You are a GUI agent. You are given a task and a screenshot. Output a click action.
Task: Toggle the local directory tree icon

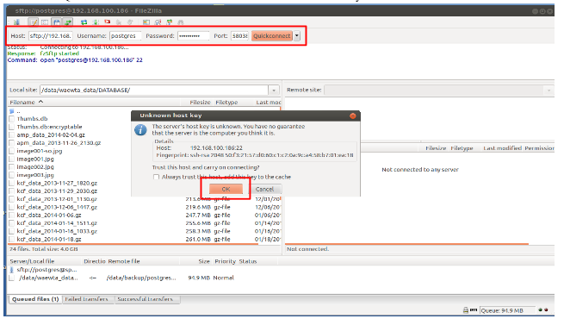pos(45,22)
